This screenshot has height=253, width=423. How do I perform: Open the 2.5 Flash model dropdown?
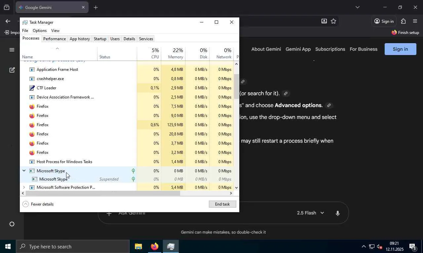click(310, 213)
